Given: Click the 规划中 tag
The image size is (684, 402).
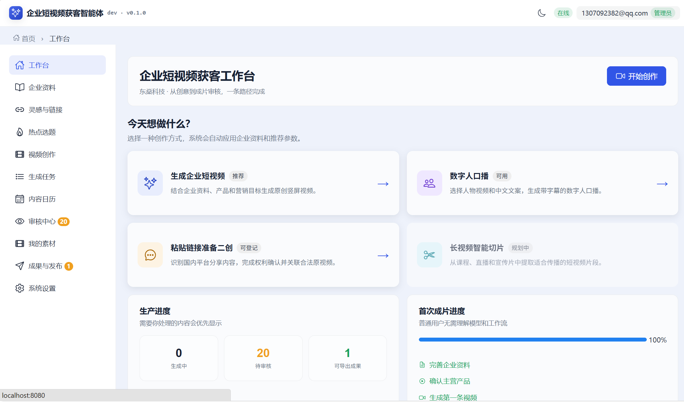Looking at the screenshot, I should pyautogui.click(x=520, y=248).
